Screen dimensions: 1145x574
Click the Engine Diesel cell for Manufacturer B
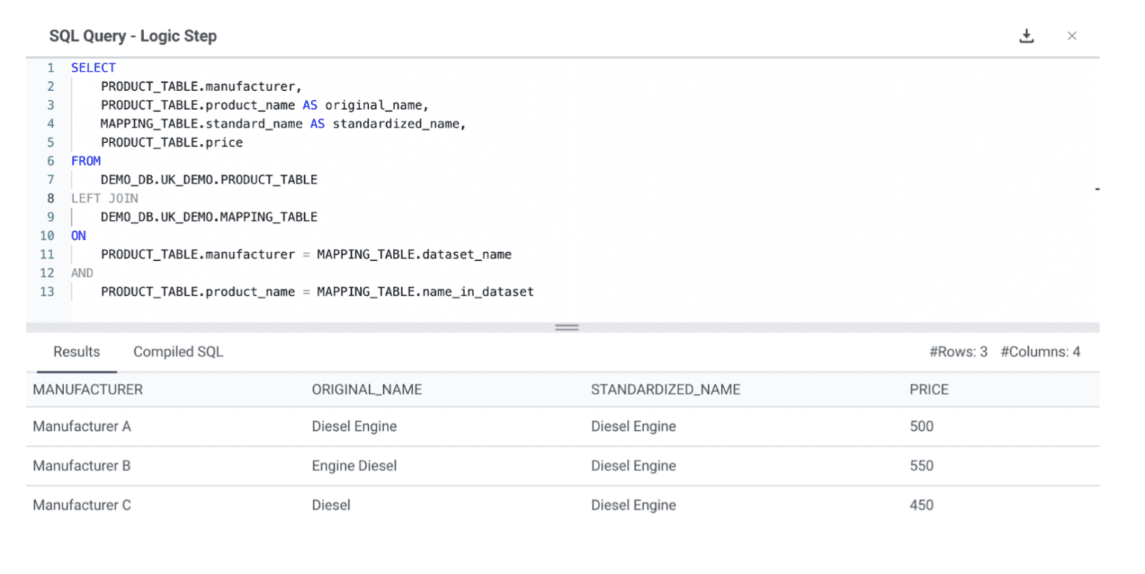[354, 465]
